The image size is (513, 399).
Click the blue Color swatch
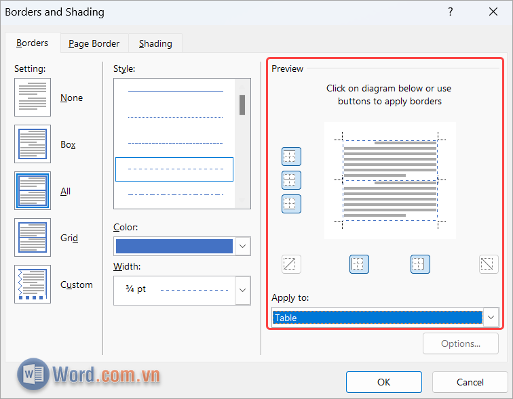click(174, 246)
